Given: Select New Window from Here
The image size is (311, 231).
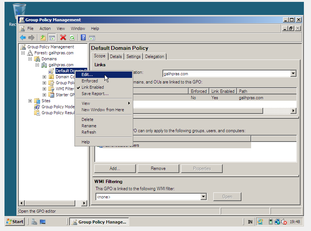Looking at the screenshot, I should click(104, 110).
